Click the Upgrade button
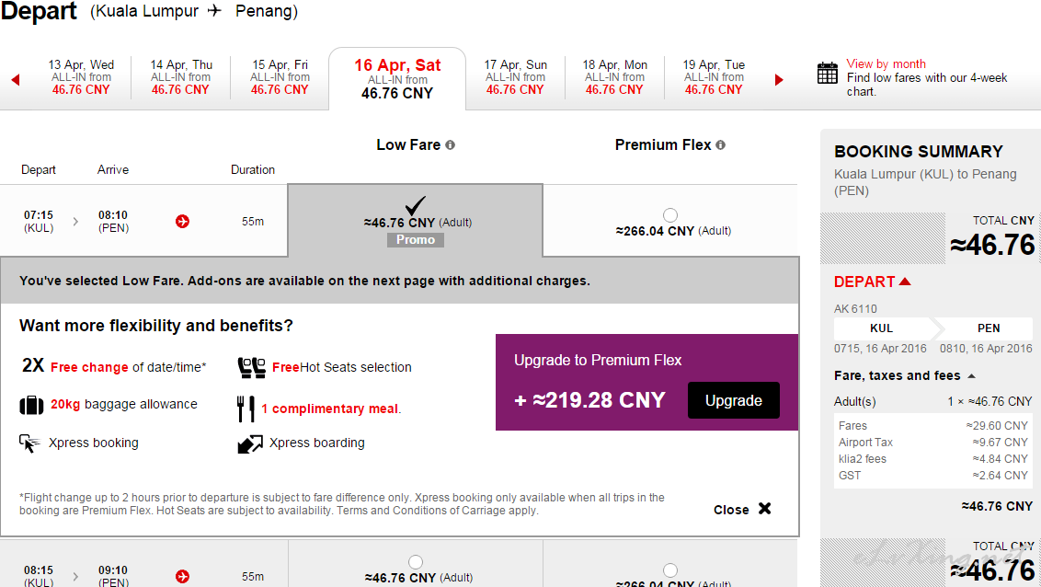Image resolution: width=1041 pixels, height=587 pixels. [x=734, y=400]
